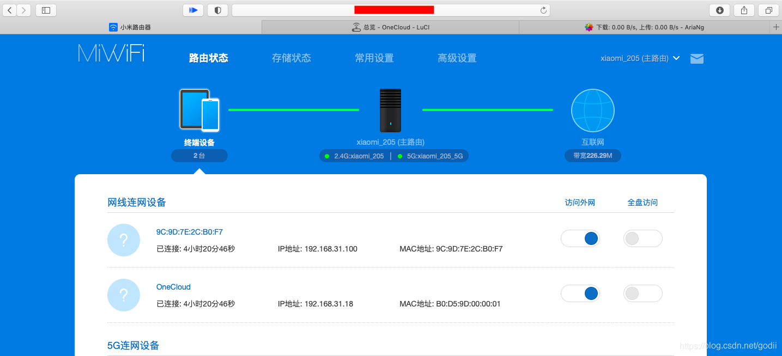Click the IP地址 192.168.31.100 text

click(318, 249)
